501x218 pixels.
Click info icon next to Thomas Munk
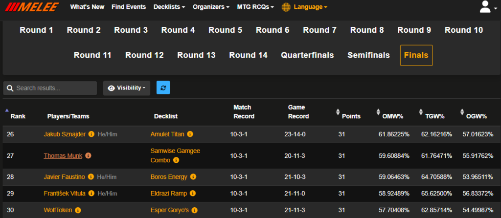(88, 156)
